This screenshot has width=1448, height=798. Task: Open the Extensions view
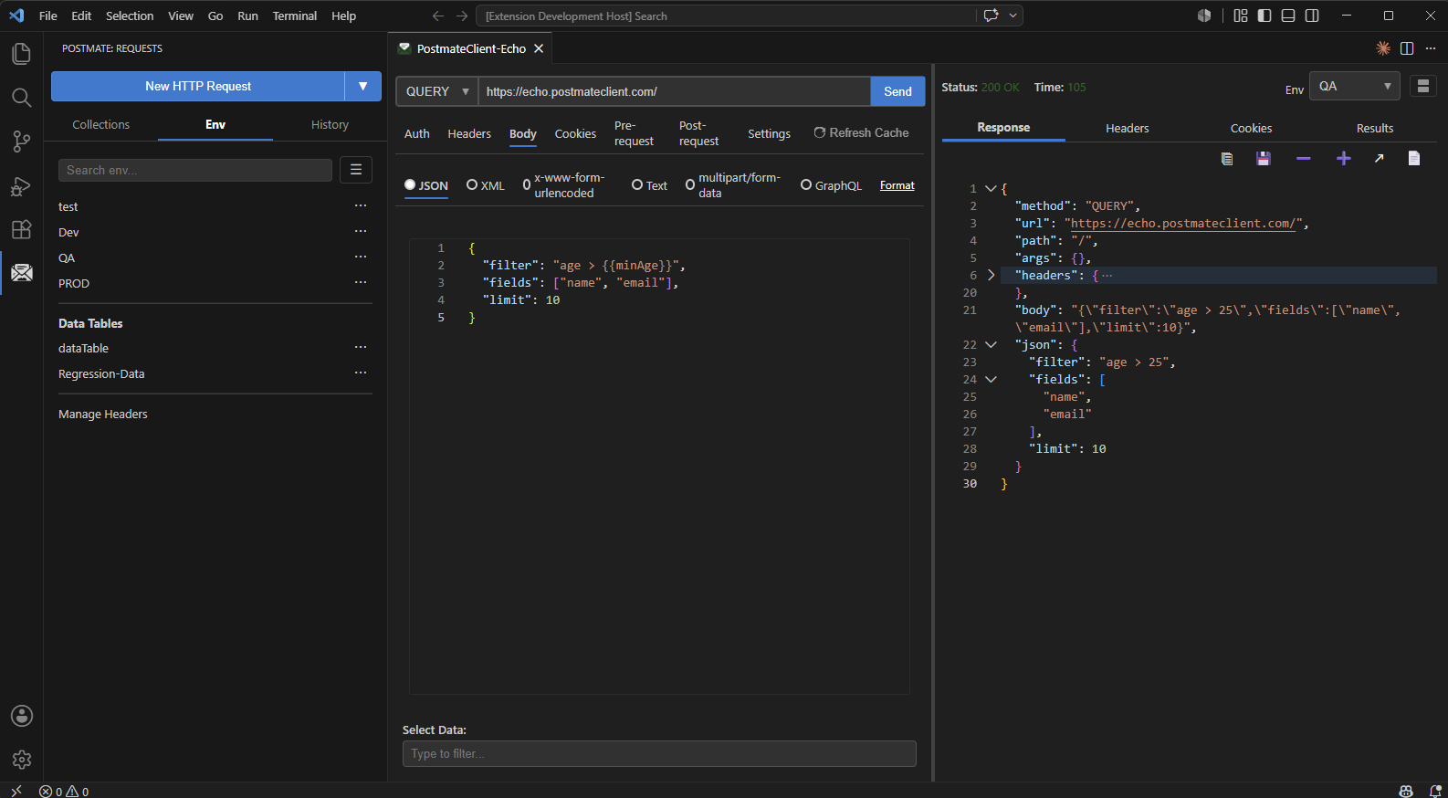(21, 229)
